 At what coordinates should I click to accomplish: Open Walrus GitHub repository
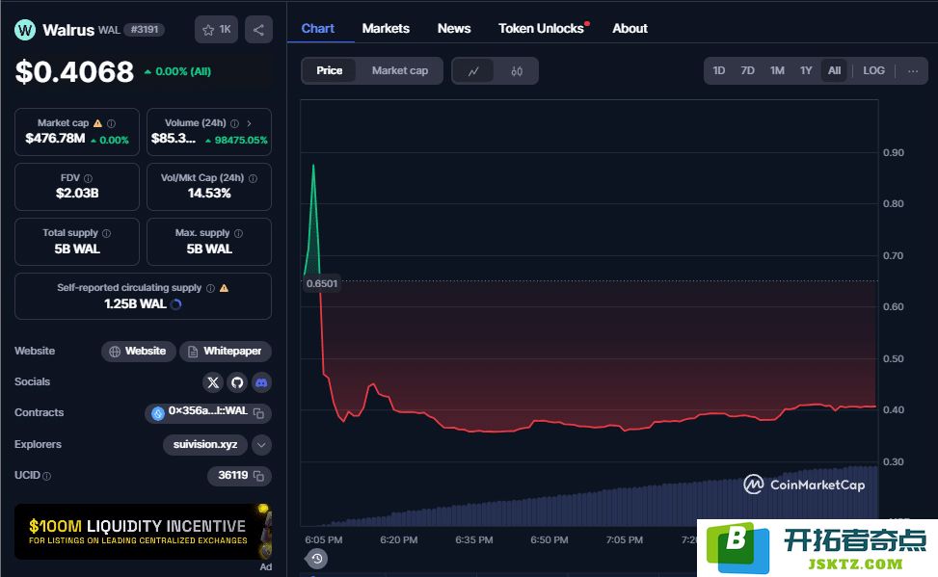pyautogui.click(x=237, y=382)
